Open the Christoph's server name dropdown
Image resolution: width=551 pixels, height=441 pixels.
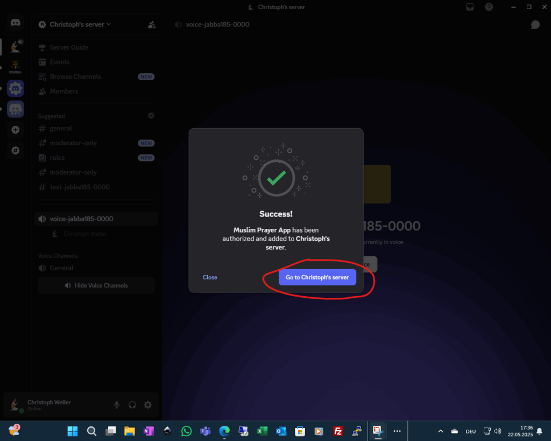coord(80,24)
